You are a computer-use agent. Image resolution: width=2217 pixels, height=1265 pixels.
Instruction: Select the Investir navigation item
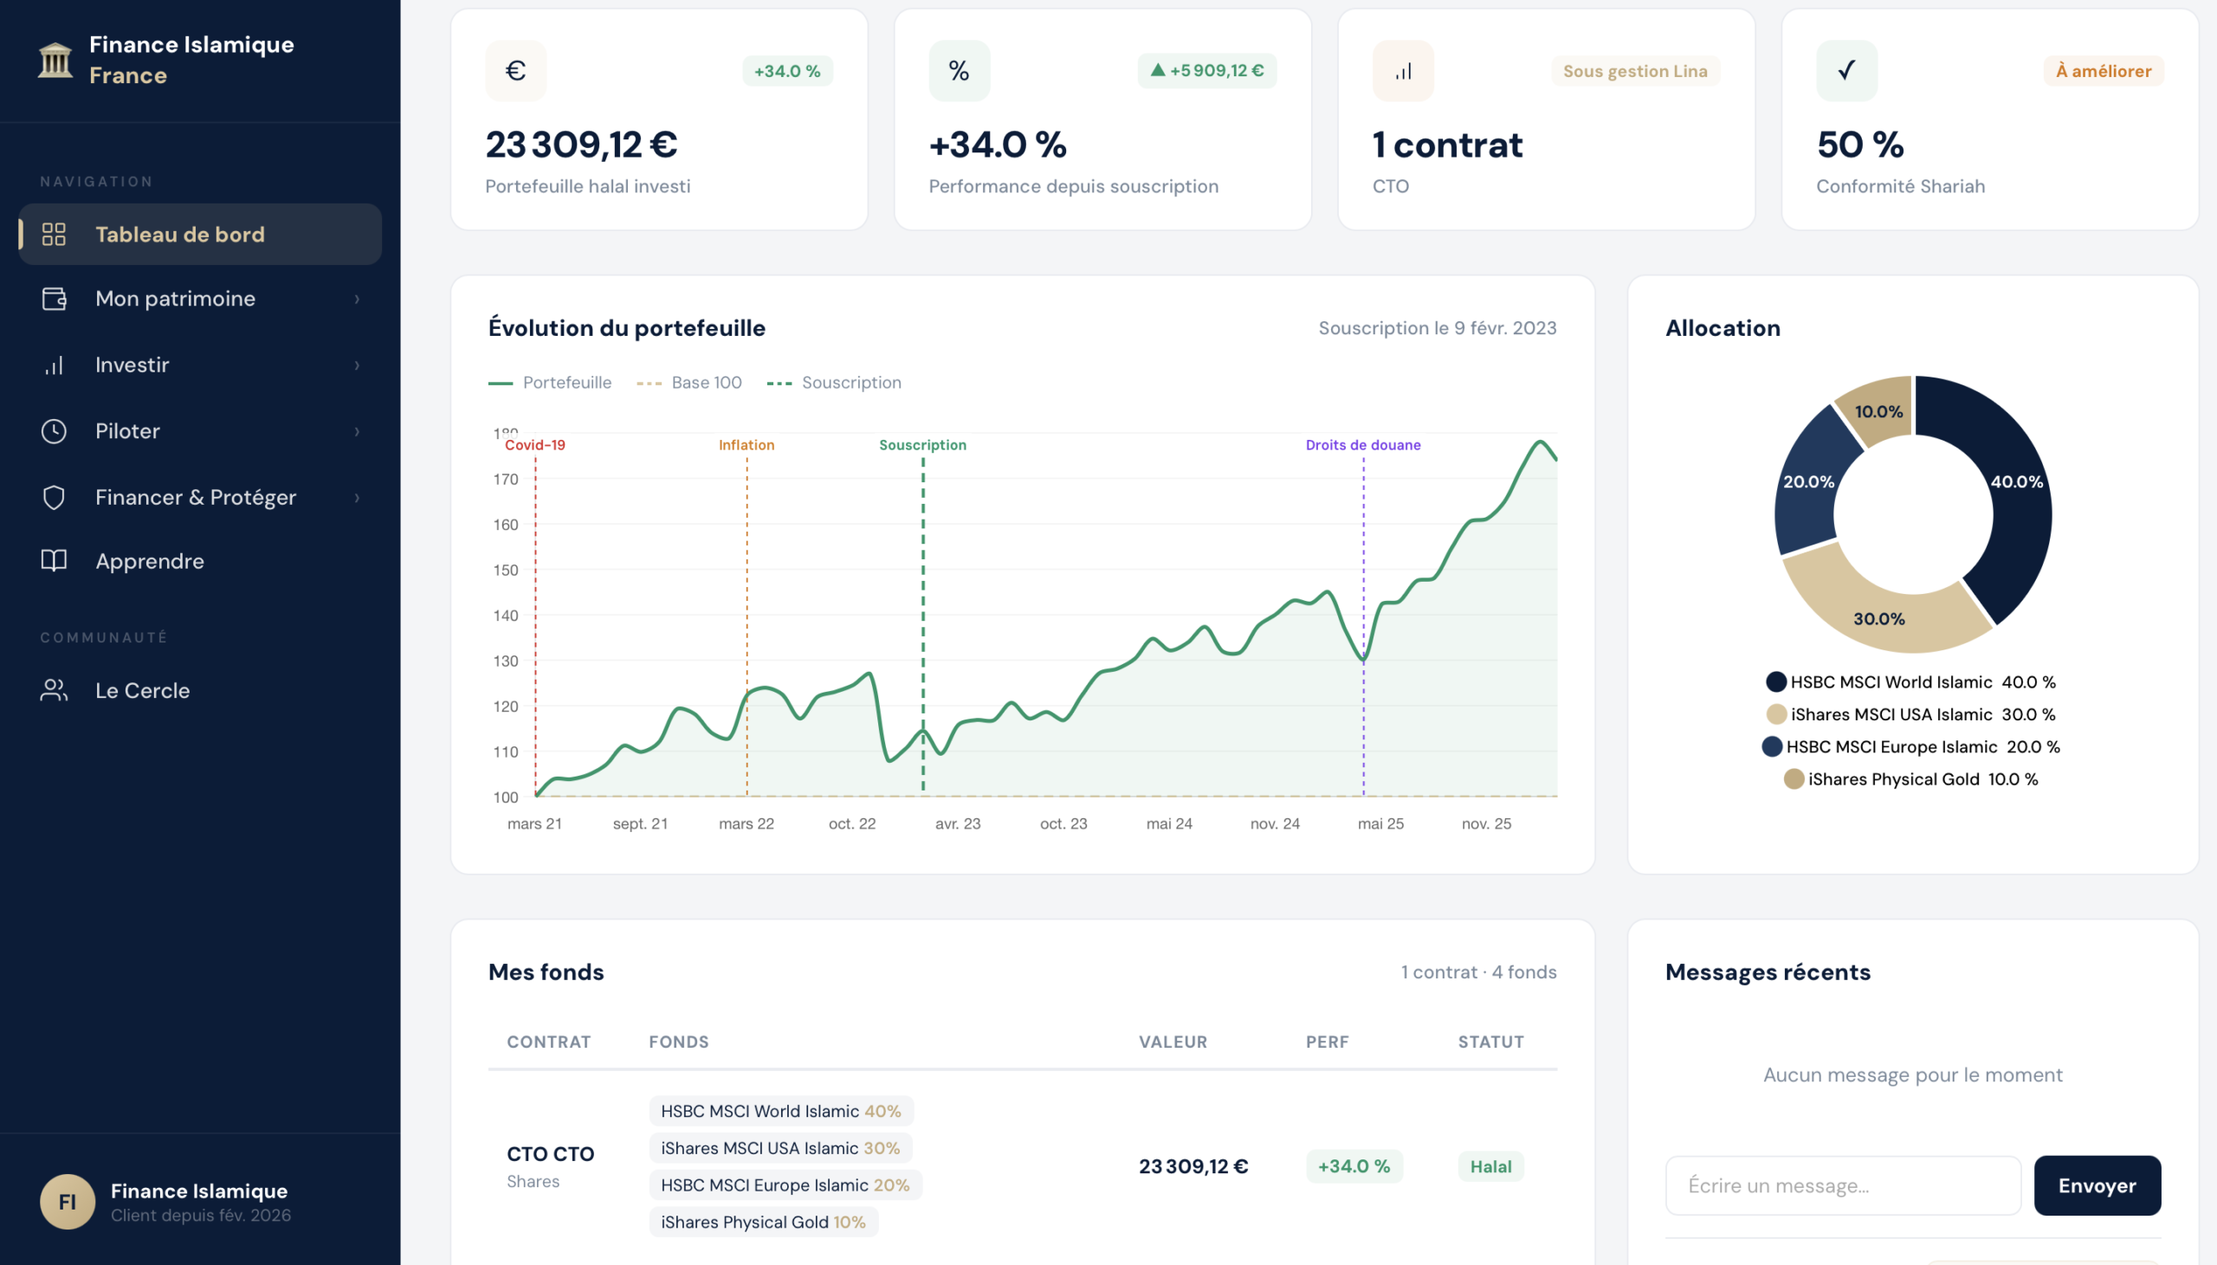pyautogui.click(x=200, y=365)
